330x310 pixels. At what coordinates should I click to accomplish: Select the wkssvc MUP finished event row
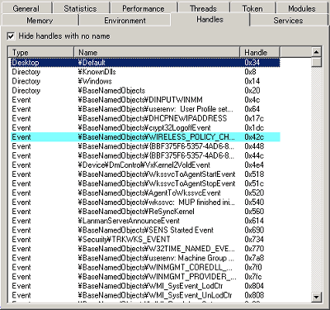pyautogui.click(x=145, y=203)
